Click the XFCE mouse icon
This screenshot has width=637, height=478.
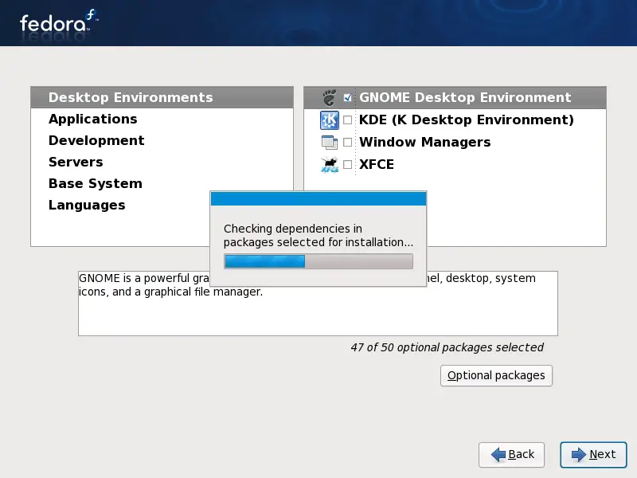[x=330, y=165]
